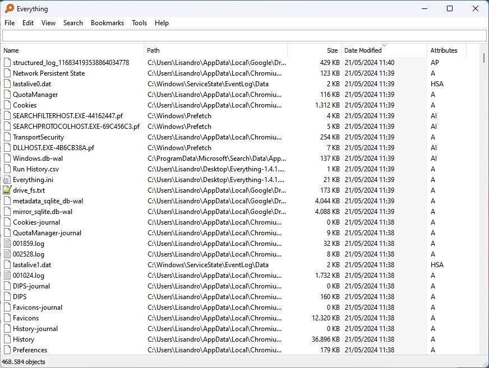The image size is (489, 368).
Task: Click the 4.088 KB size value
Action: pyautogui.click(x=327, y=212)
